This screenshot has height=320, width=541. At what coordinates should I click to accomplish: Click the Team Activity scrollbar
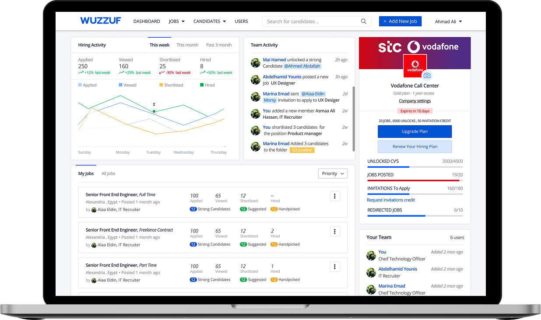354,119
